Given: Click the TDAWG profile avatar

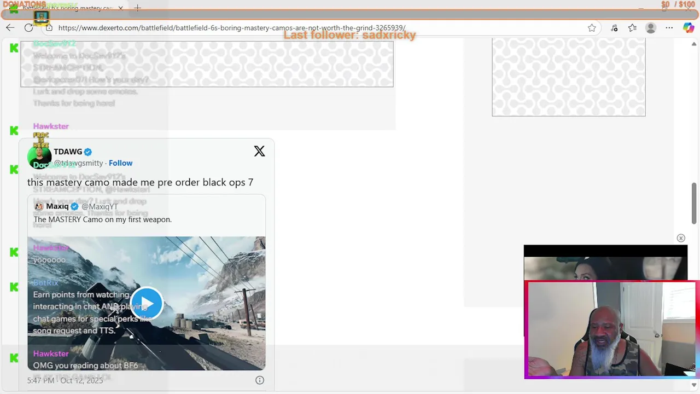Looking at the screenshot, I should 39,157.
